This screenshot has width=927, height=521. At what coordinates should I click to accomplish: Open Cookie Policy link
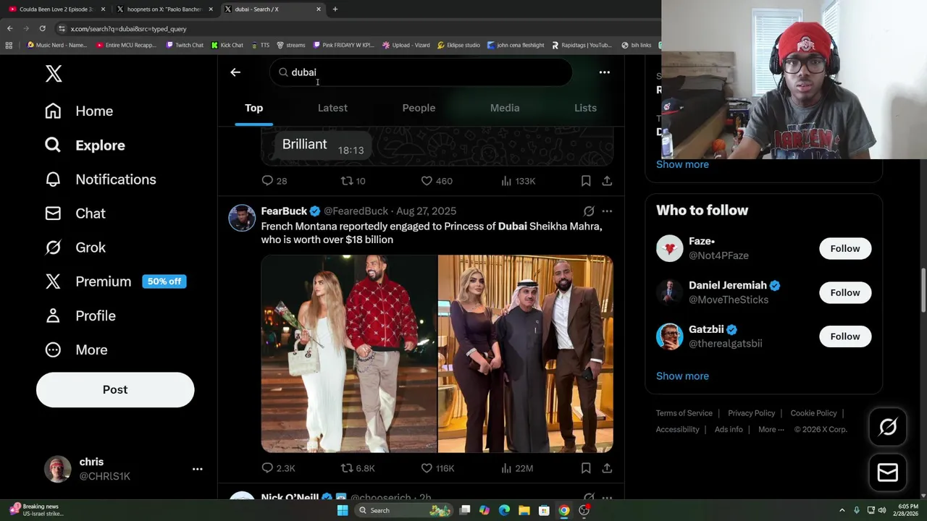(813, 413)
